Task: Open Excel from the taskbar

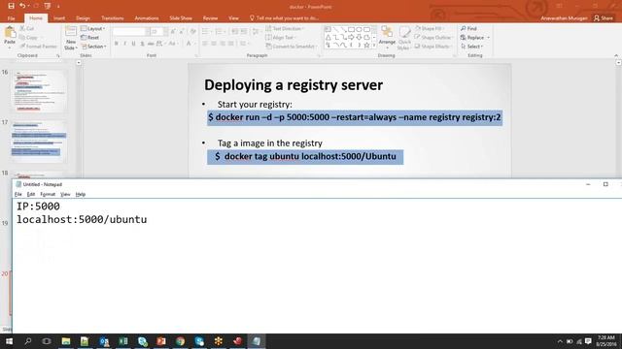Action: 123,341
